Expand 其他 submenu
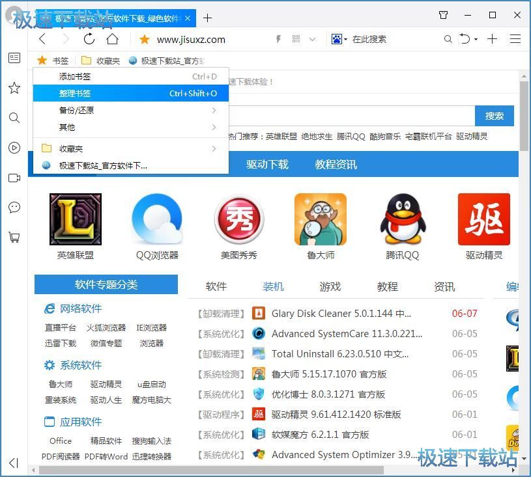The height and width of the screenshot is (477, 531). 131,127
